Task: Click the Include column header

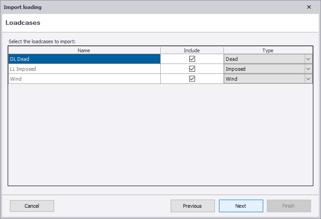Action: tap(191, 50)
